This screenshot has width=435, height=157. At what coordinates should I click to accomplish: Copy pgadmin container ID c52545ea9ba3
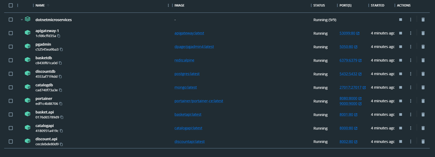(61, 50)
